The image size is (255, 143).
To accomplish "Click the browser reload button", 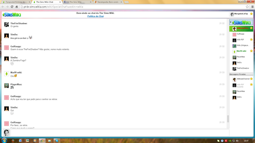I will [x=12, y=7].
